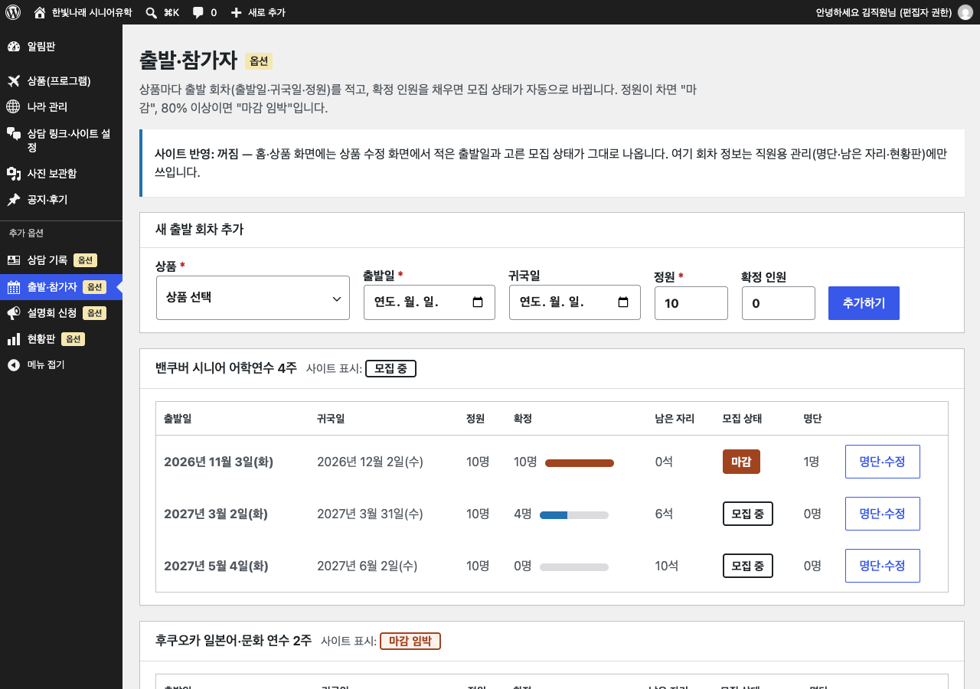The width and height of the screenshot is (980, 689).
Task: Open the search magnifier icon
Action: (151, 12)
